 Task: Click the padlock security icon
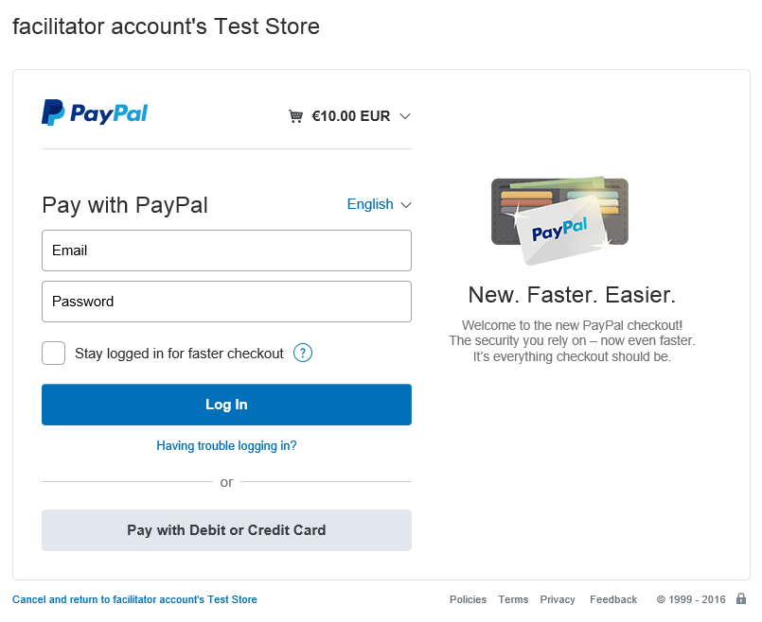coord(741,599)
